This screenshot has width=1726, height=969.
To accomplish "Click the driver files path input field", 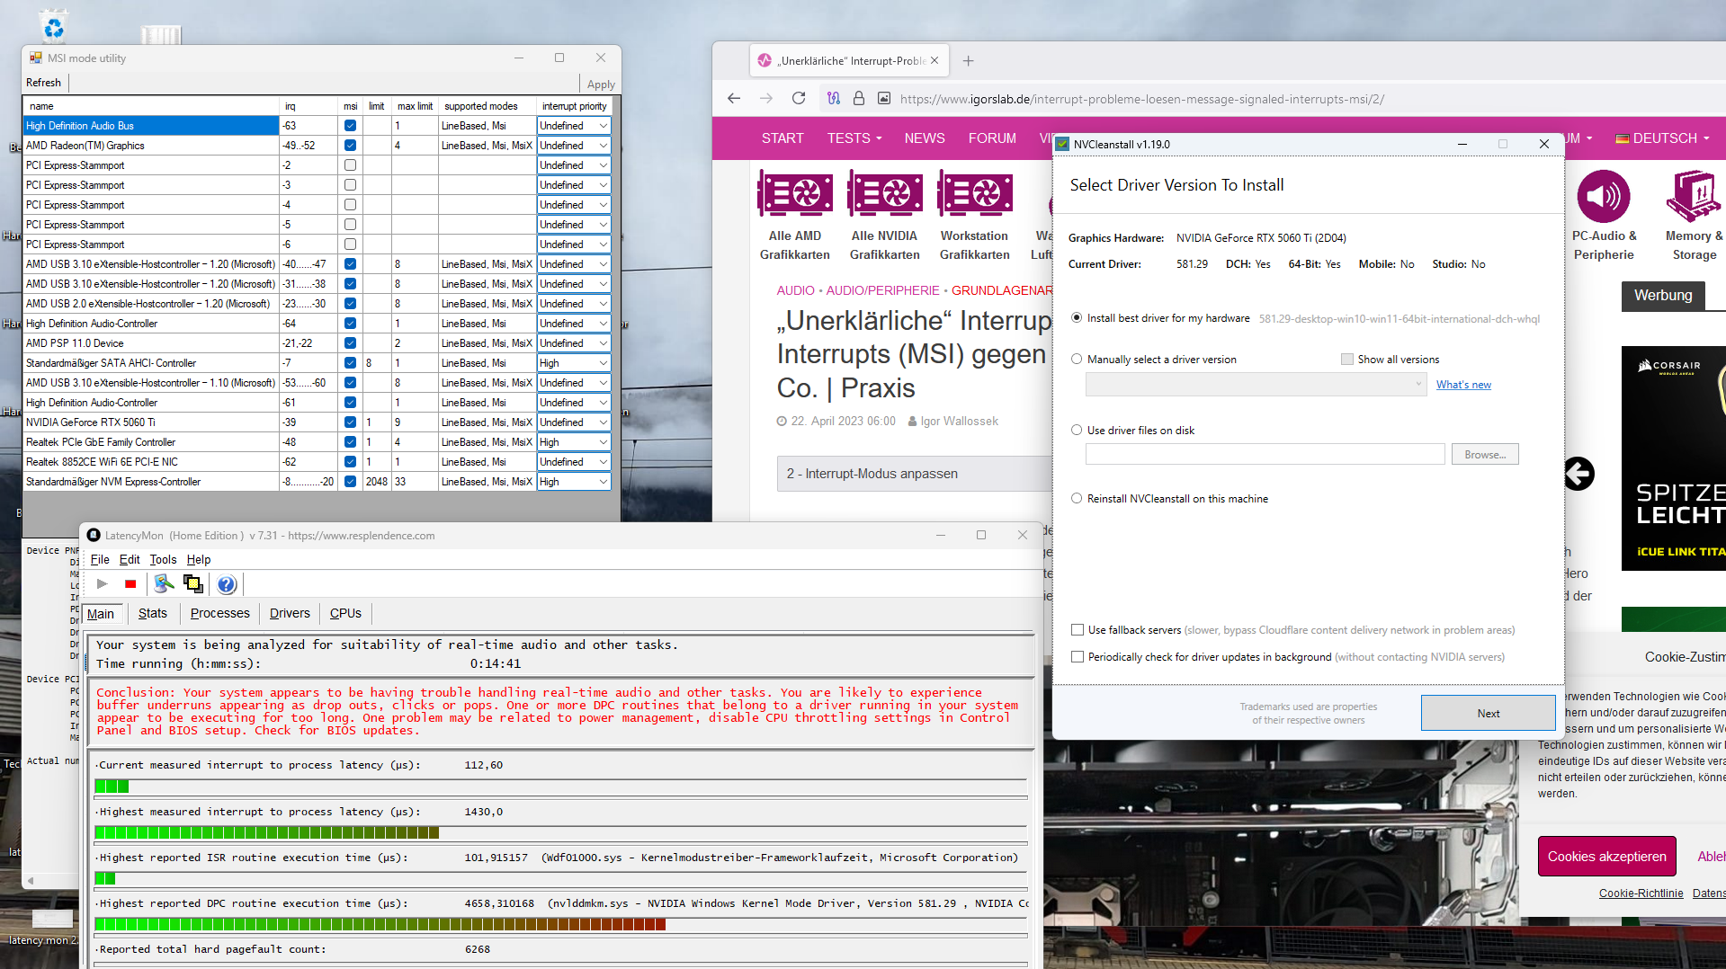I will (x=1265, y=455).
